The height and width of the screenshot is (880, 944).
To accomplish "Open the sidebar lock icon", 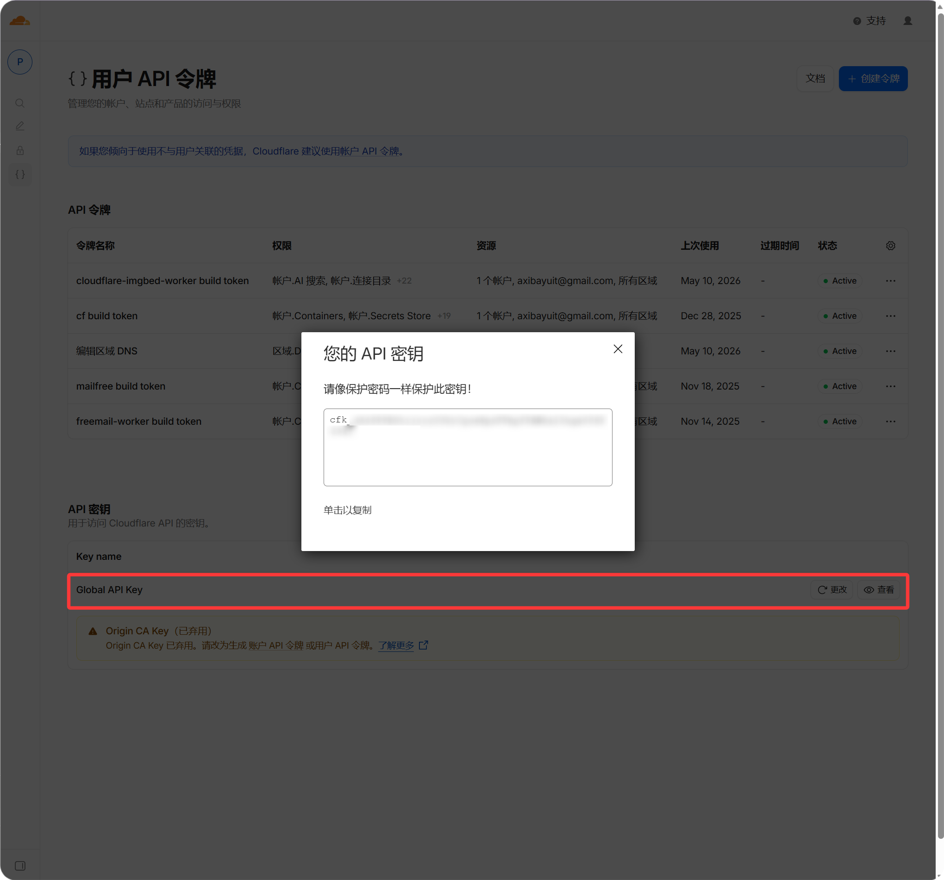I will (20, 150).
